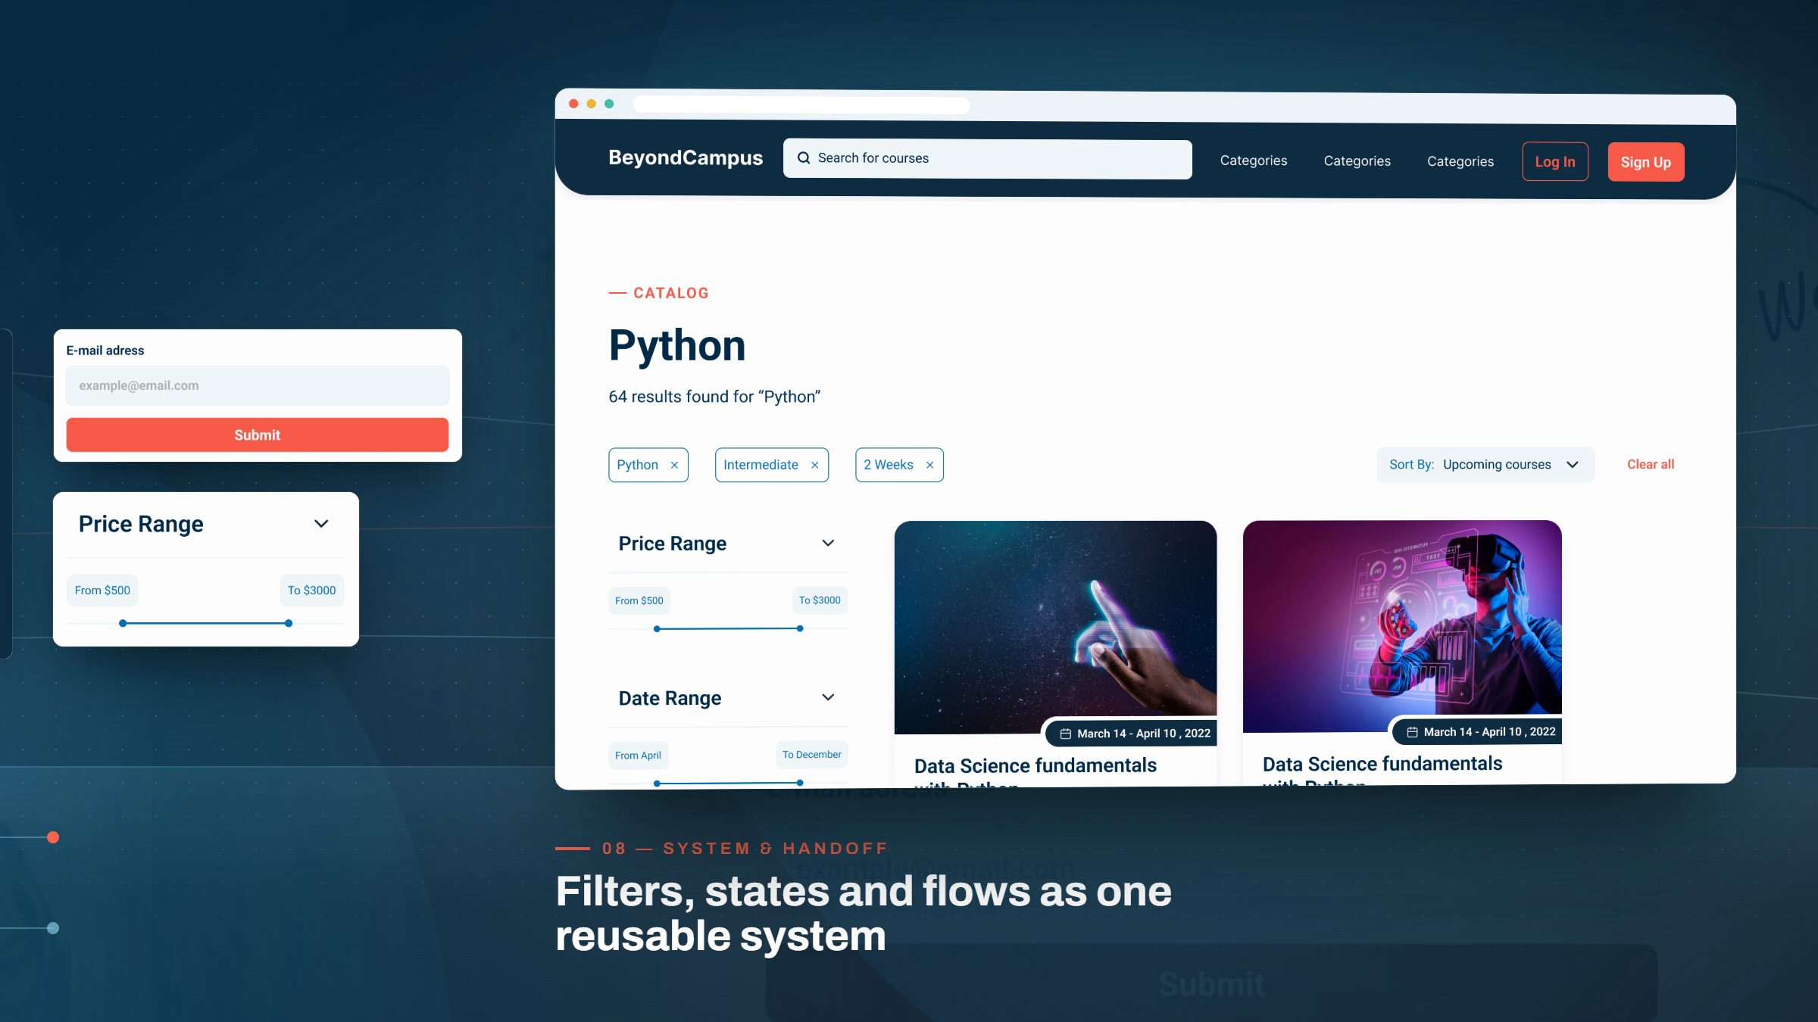Click the red browser window close dot
The height and width of the screenshot is (1022, 1818).
coord(573,104)
